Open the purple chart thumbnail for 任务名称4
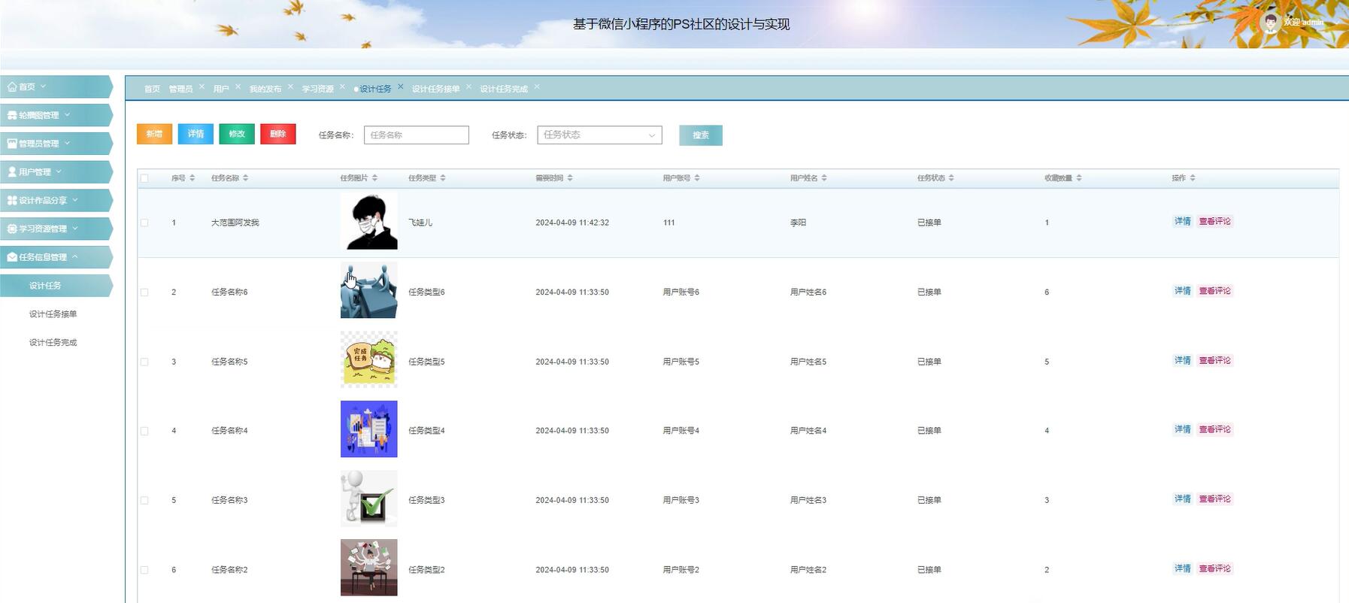 pos(369,429)
